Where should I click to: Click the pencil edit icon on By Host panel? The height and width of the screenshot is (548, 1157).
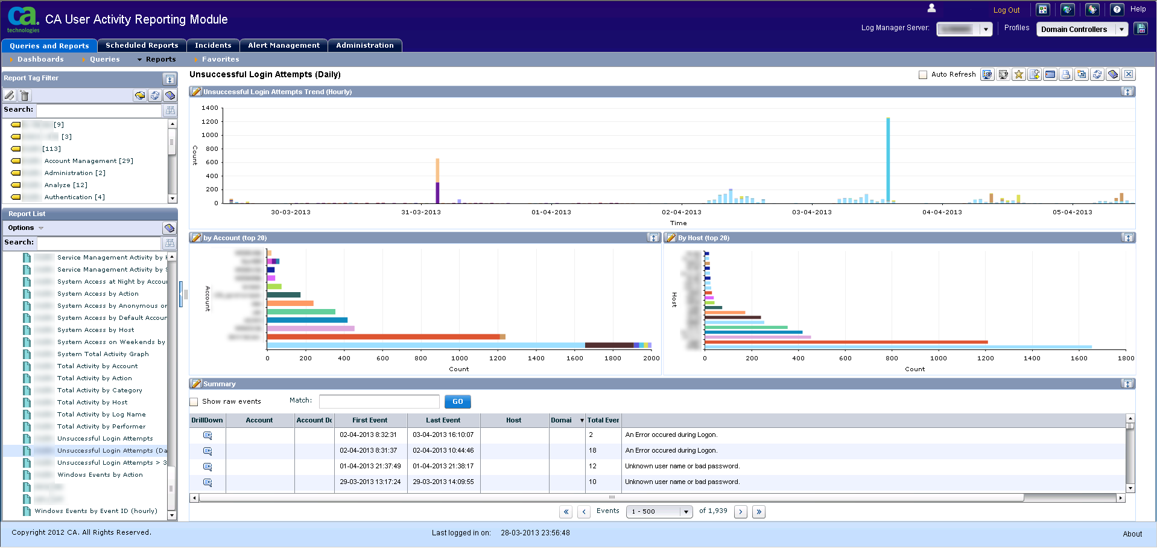(x=671, y=238)
